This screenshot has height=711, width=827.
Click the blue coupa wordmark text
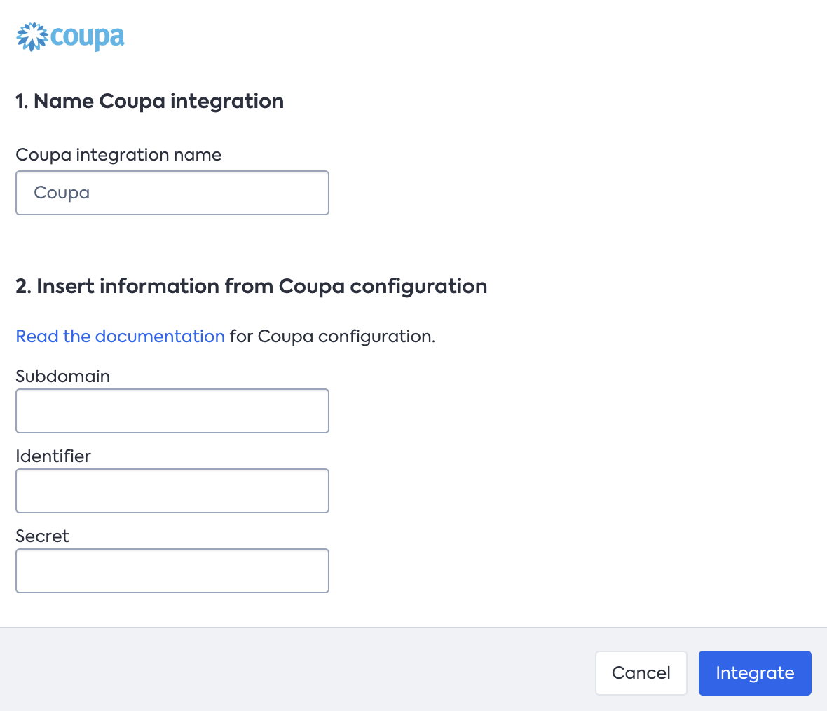[x=88, y=37]
